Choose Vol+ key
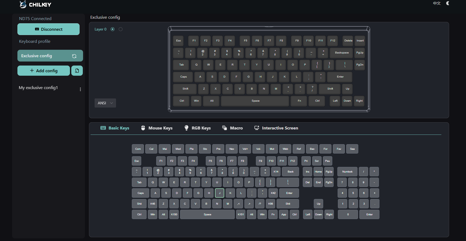466x241 pixels. 245,149
